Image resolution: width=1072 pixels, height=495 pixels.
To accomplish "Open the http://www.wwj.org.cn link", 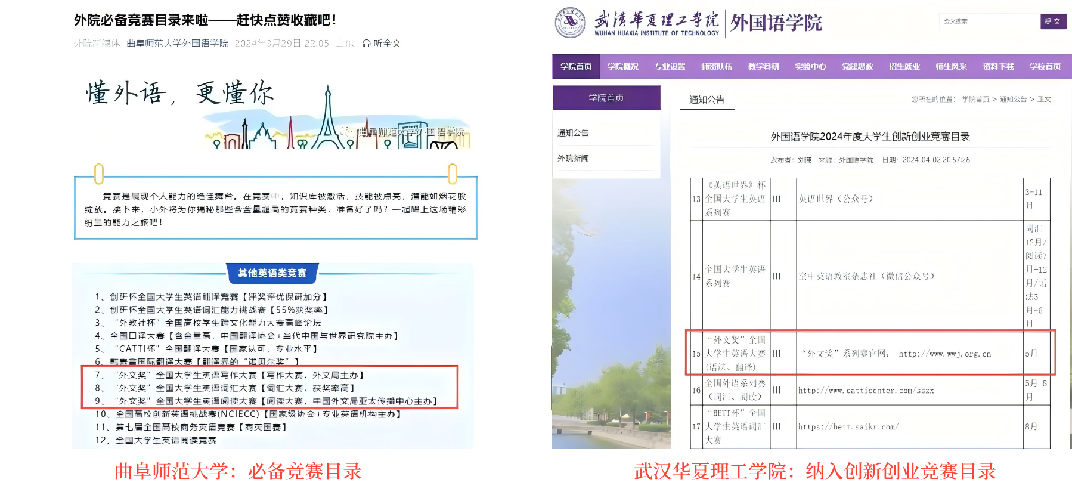I will (945, 354).
